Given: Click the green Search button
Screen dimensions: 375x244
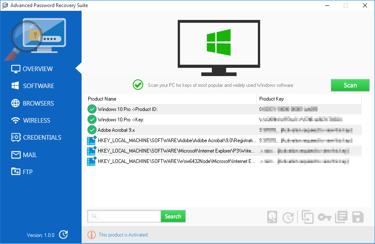Looking at the screenshot, I should point(173,216).
